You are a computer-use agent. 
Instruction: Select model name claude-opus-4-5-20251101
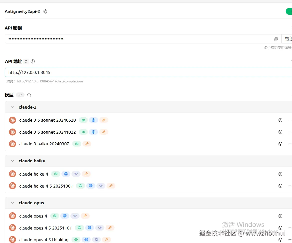click(45, 228)
